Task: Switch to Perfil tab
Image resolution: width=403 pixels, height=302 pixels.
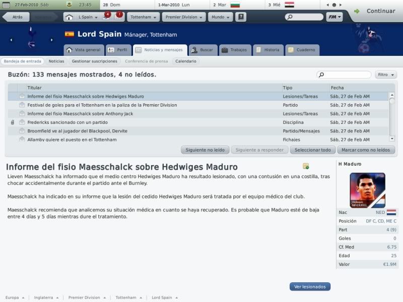Action: (x=118, y=50)
